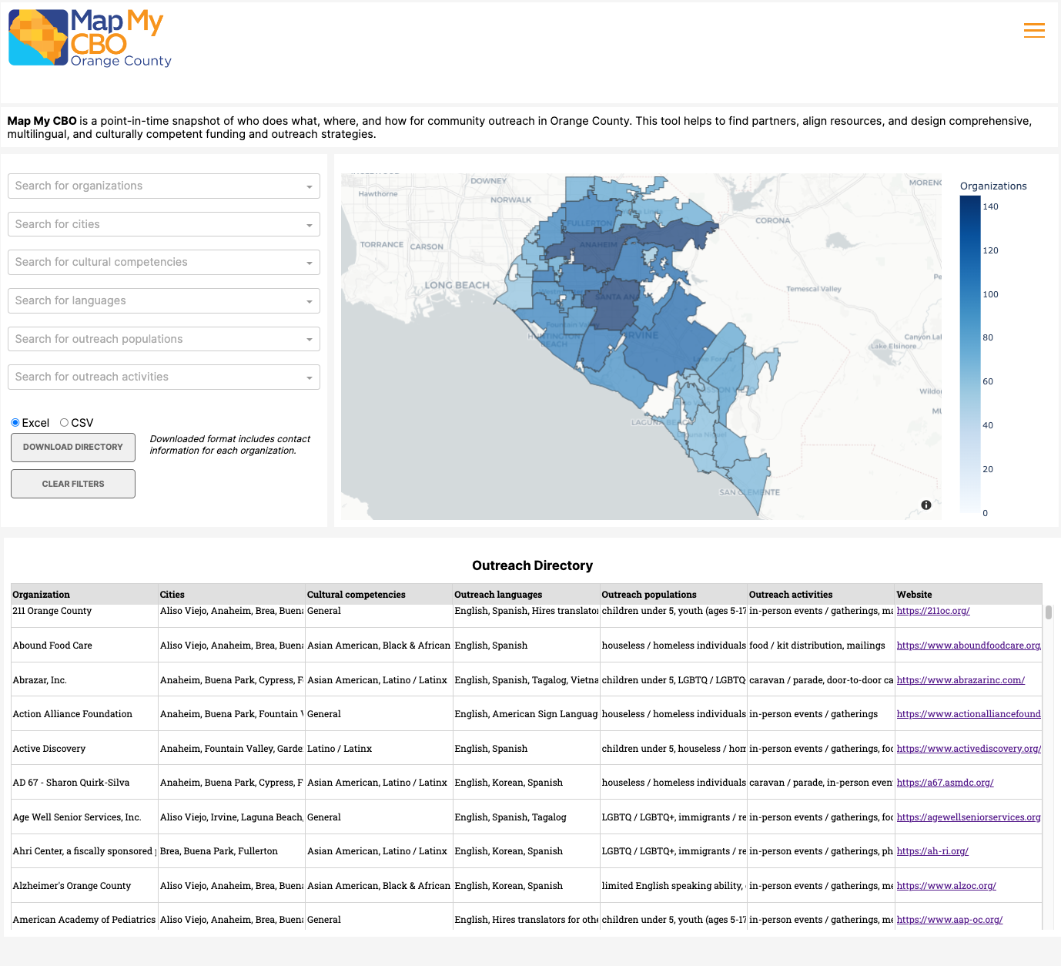Expand the Search for outreach populations dropdown
Image resolution: width=1061 pixels, height=966 pixels.
[163, 339]
